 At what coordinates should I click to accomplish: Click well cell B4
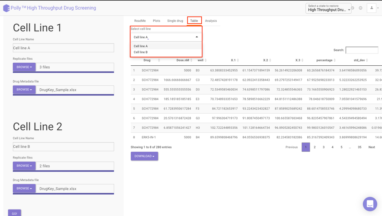198,137
